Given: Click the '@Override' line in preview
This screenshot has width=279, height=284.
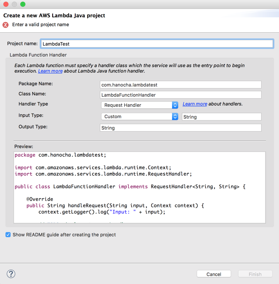Looking at the screenshot, I should click(x=40, y=199).
